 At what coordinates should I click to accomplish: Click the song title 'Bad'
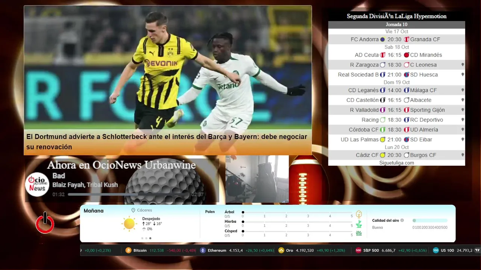[x=59, y=176]
